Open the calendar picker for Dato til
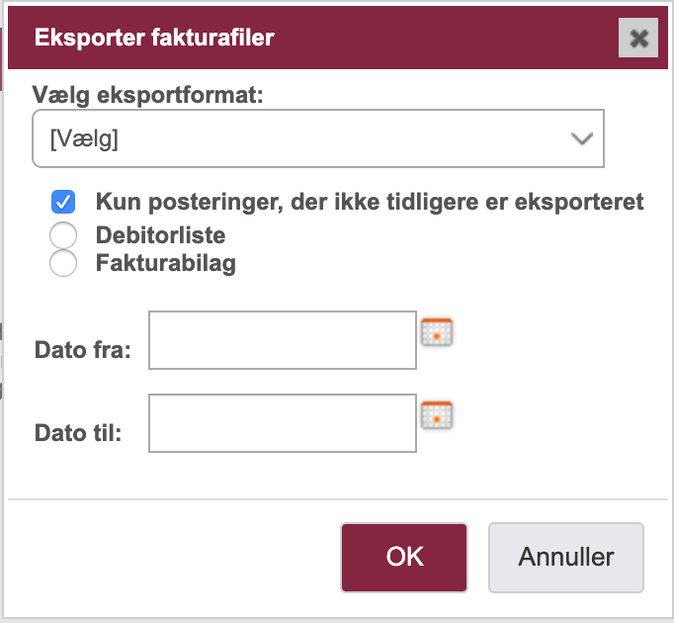The width and height of the screenshot is (674, 623). pos(437,415)
